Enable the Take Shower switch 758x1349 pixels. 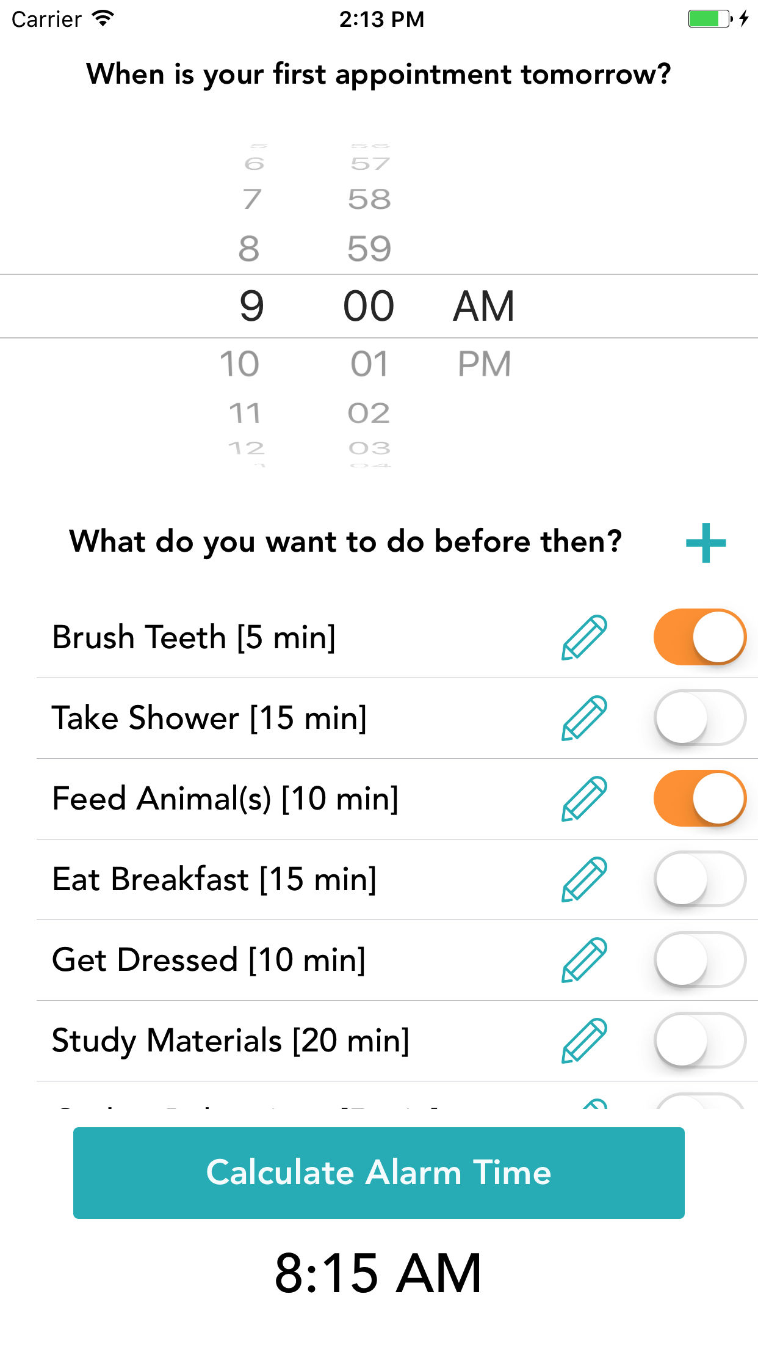point(699,717)
